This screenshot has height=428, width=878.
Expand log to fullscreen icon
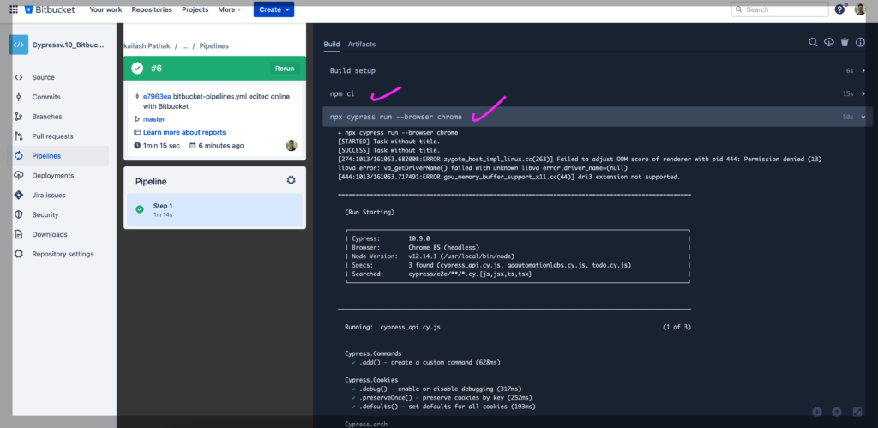pyautogui.click(x=857, y=412)
